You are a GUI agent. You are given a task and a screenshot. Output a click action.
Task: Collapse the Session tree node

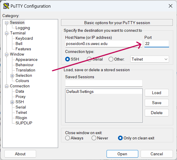coord(6,23)
